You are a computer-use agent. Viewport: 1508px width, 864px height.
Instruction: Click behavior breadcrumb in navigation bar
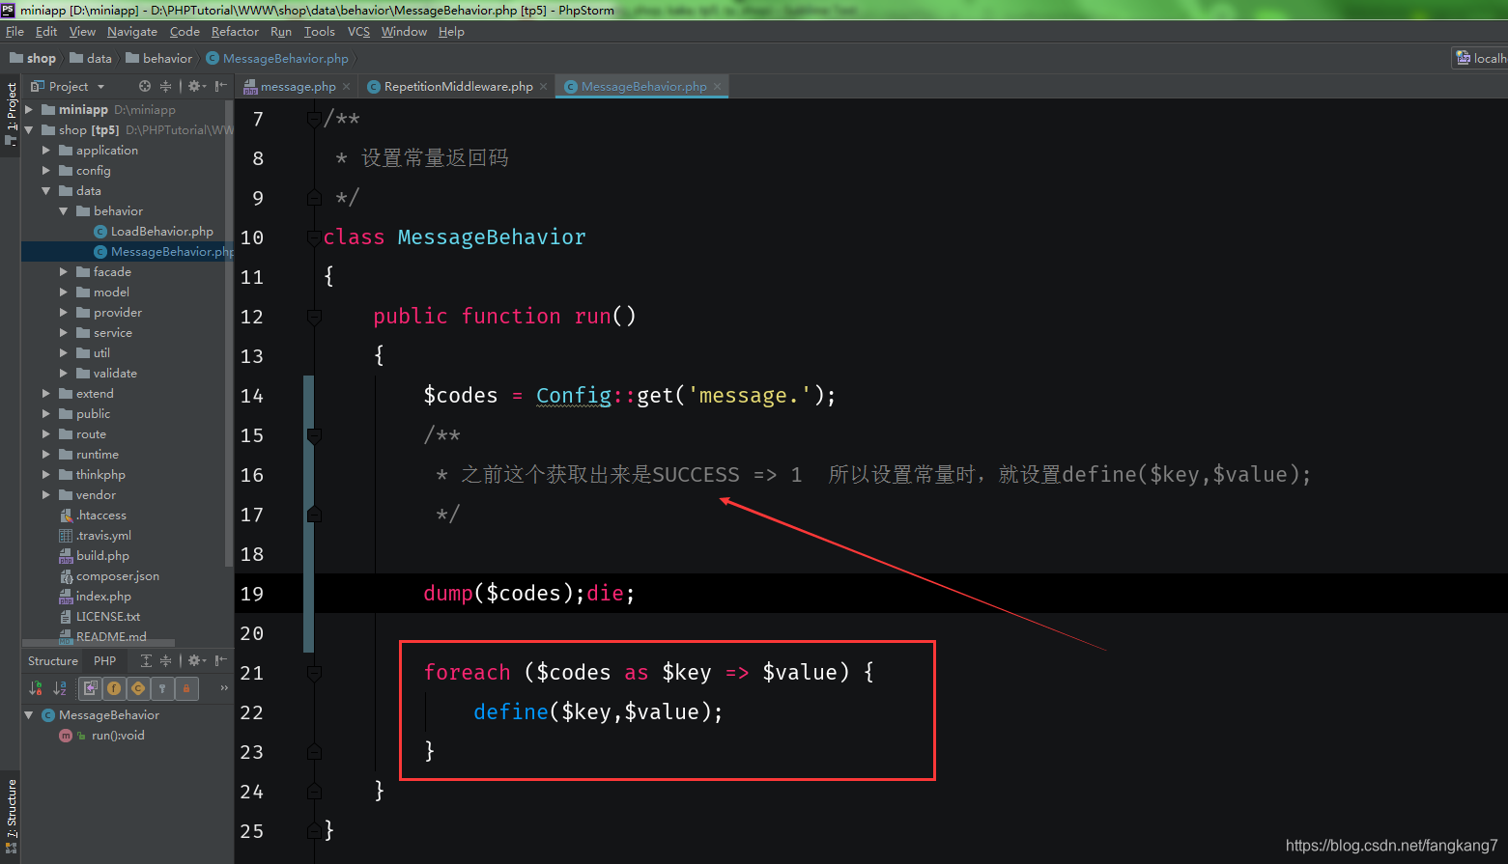[159, 59]
